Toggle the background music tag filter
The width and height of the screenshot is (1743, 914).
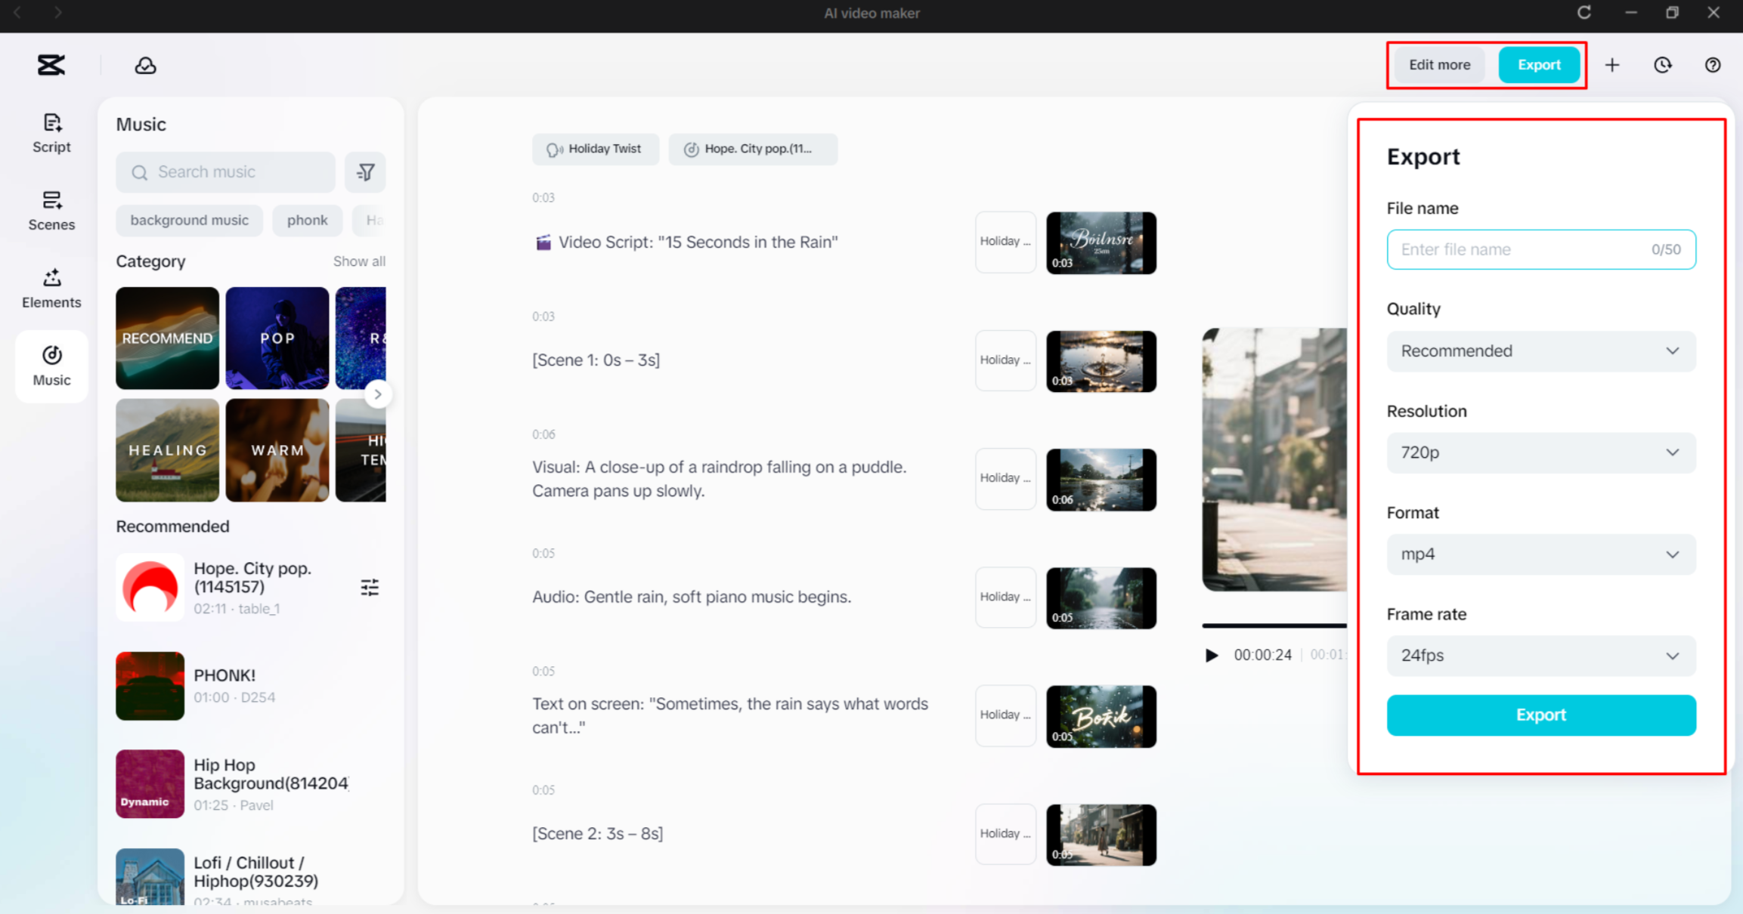click(x=189, y=220)
